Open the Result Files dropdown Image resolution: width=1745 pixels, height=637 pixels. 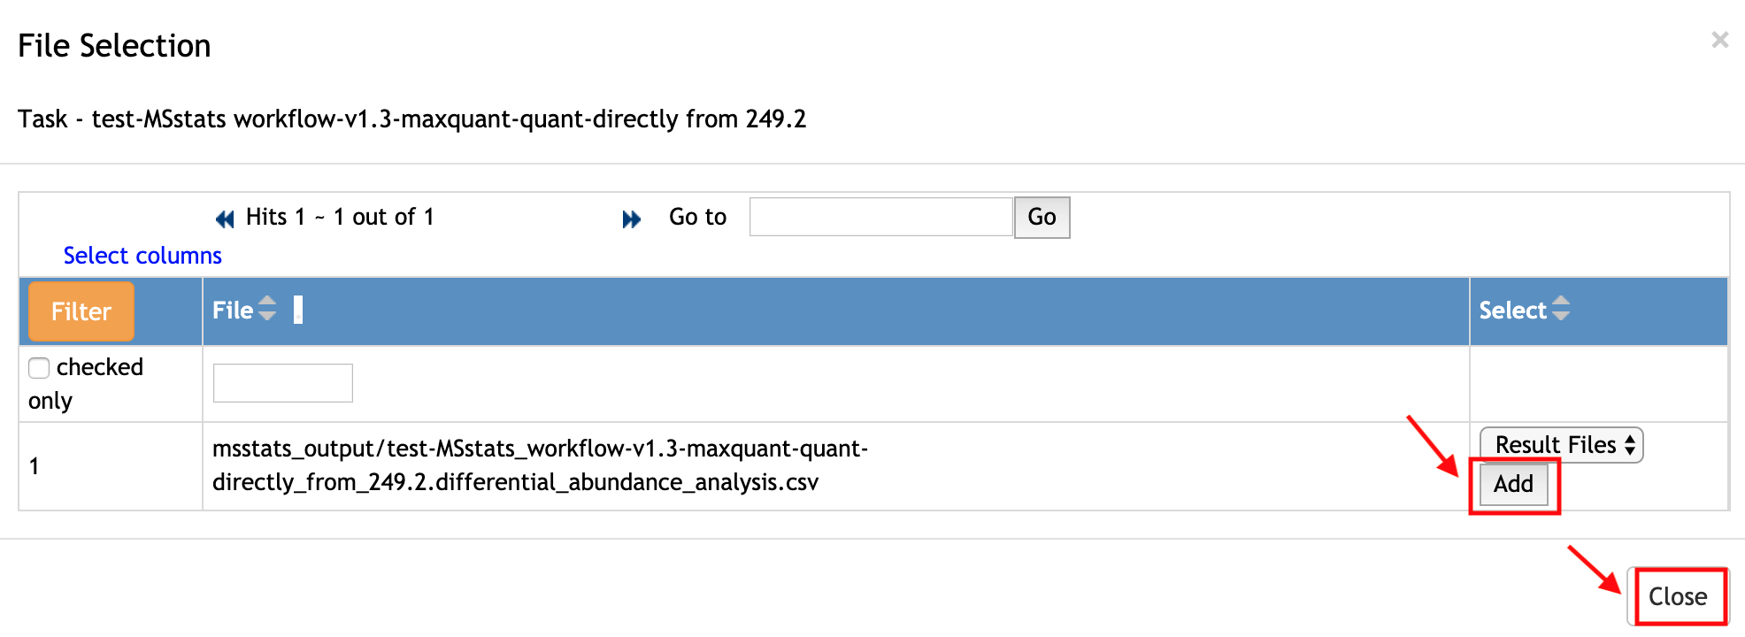(1561, 445)
